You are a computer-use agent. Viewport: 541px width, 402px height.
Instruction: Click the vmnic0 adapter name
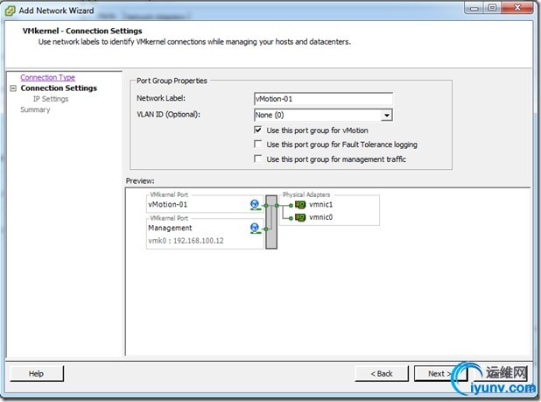point(321,217)
